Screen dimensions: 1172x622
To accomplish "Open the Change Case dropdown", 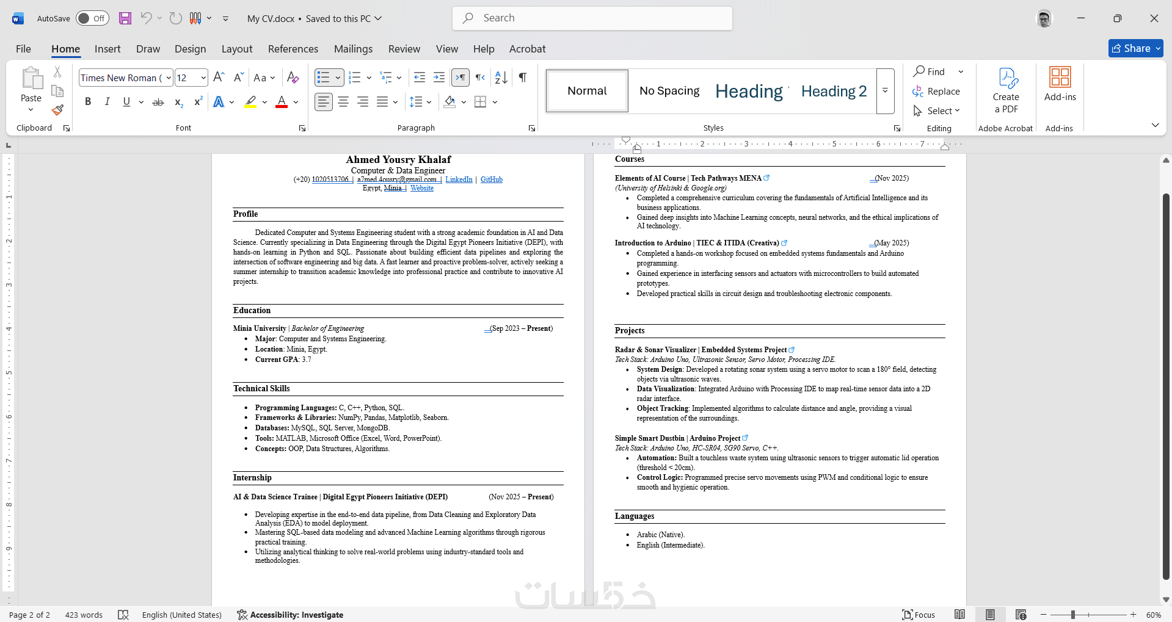I will click(x=264, y=78).
